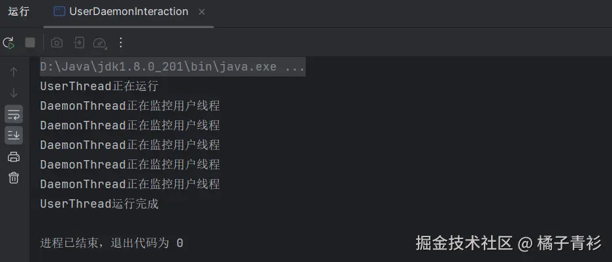Jump up the stack trace with up arrow
612x262 pixels.
coord(14,72)
